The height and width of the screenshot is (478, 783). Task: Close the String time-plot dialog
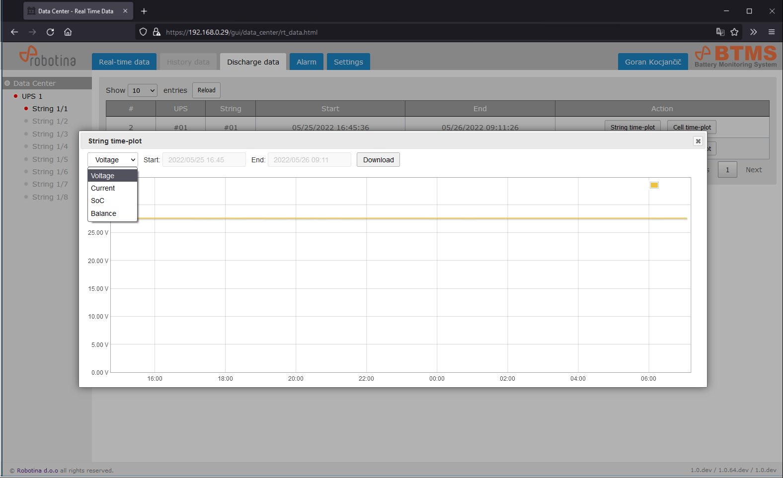(x=698, y=141)
